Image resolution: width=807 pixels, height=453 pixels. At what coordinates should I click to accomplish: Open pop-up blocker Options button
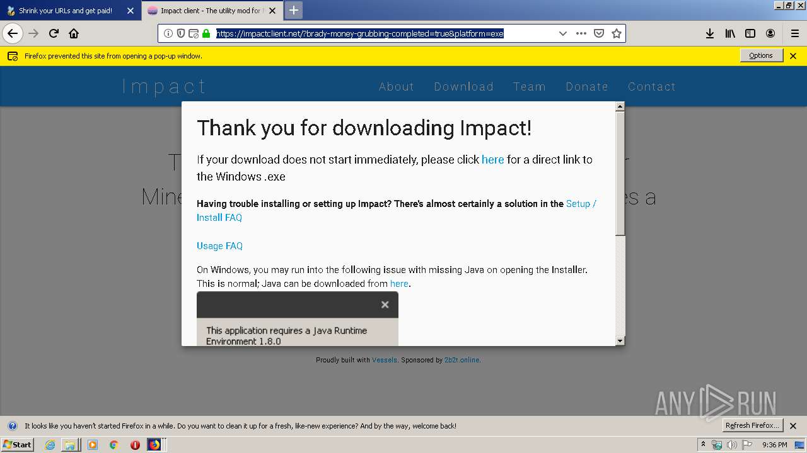click(x=761, y=55)
